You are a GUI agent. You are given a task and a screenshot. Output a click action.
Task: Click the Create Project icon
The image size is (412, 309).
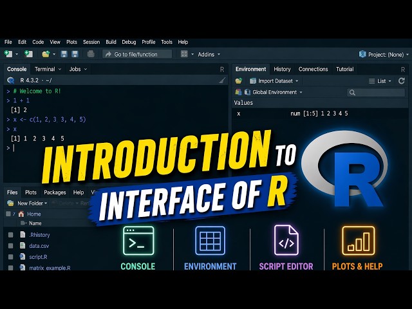[x=28, y=54]
